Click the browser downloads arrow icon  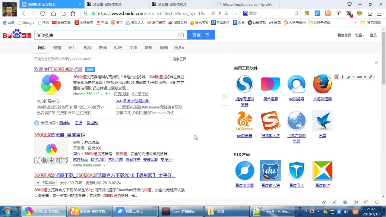tap(370, 13)
